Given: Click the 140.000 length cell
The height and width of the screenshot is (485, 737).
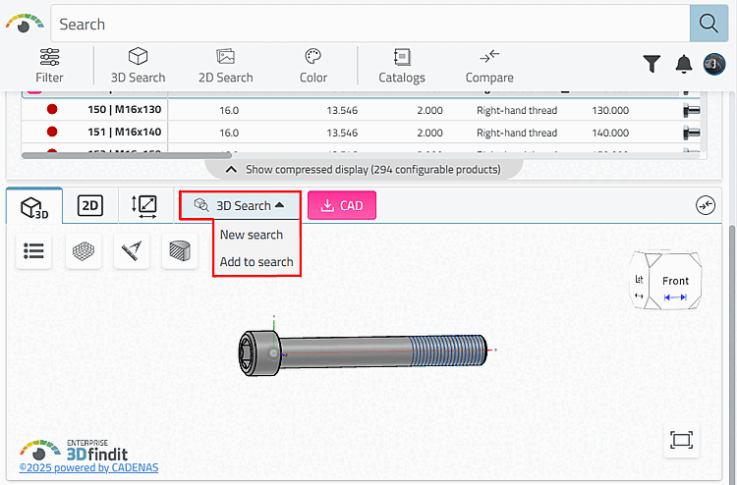Looking at the screenshot, I should coord(610,133).
